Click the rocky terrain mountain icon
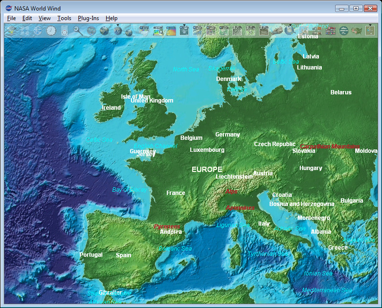The height and width of the screenshot is (308, 382). pos(277,31)
